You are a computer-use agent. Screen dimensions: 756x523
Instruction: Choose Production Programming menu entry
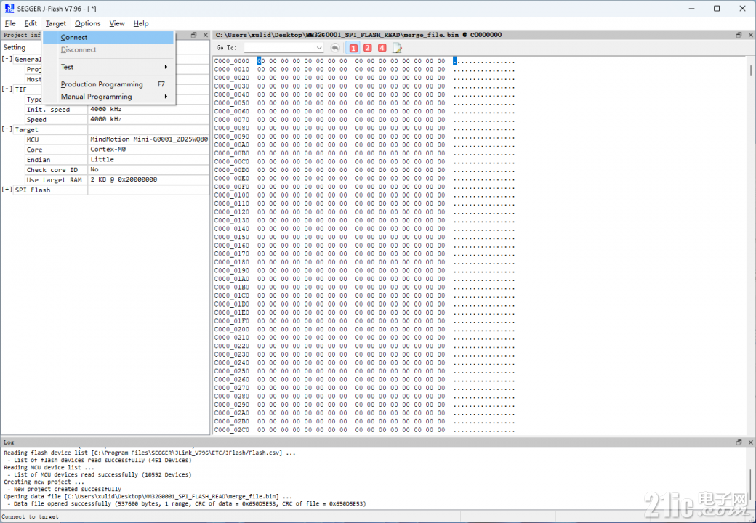[x=108, y=84]
